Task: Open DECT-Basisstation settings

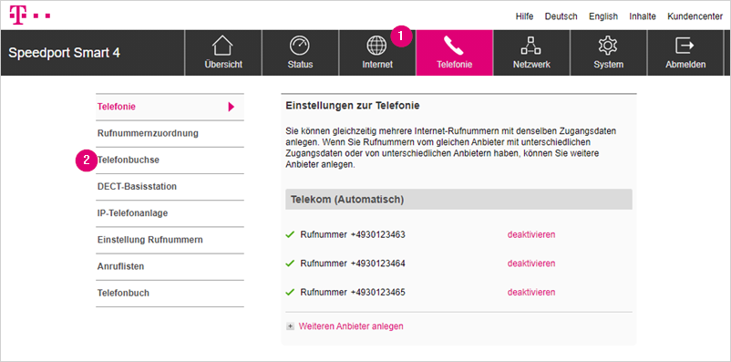Action: coord(170,187)
